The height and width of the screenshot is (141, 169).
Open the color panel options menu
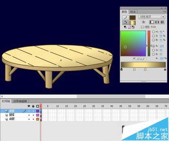click(x=165, y=11)
